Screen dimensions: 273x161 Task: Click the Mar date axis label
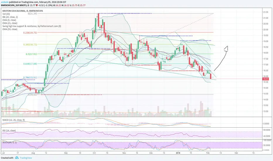(236, 153)
